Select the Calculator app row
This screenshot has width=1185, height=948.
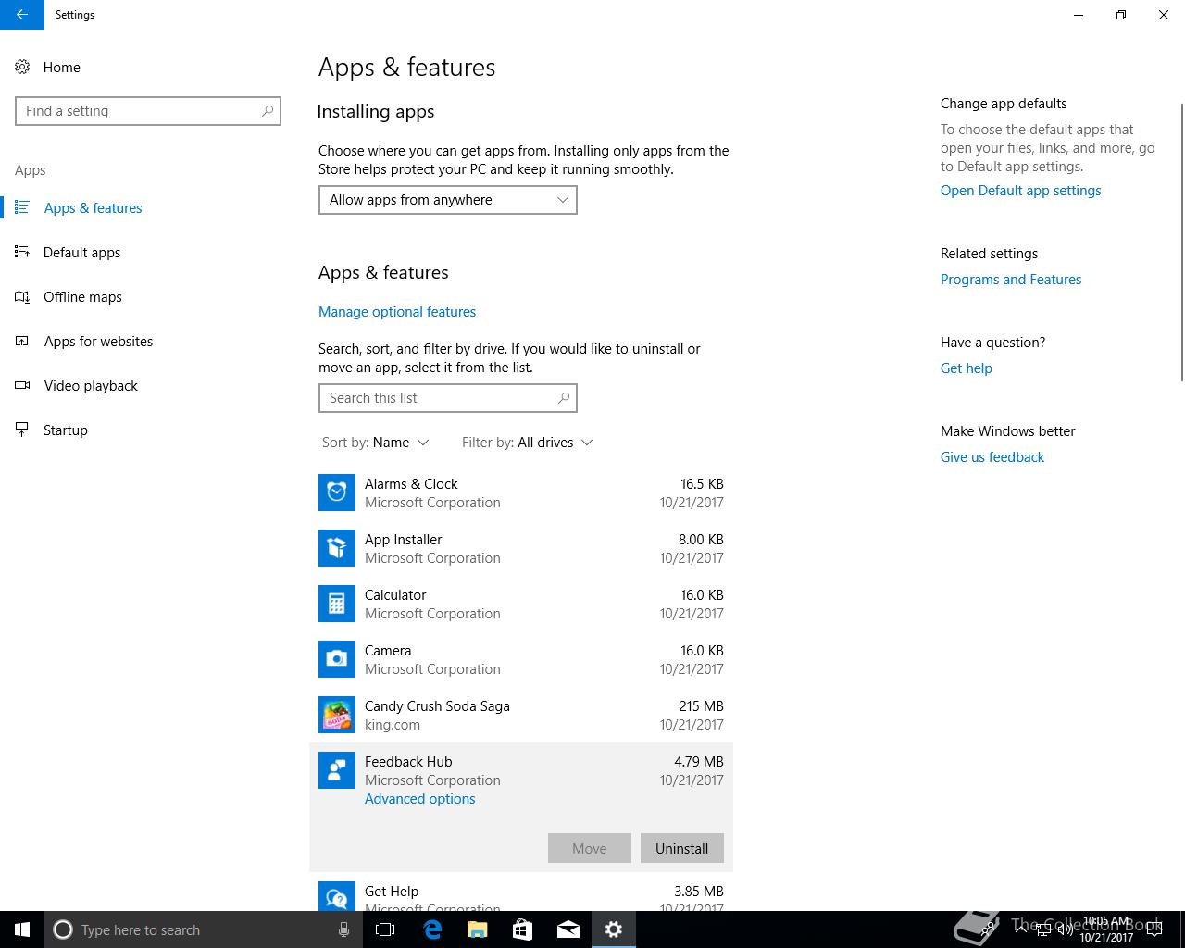coord(521,604)
